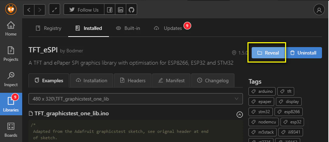This screenshot has width=329, height=142.
Task: Click the library description text
Action: pyautogui.click(x=131, y=63)
